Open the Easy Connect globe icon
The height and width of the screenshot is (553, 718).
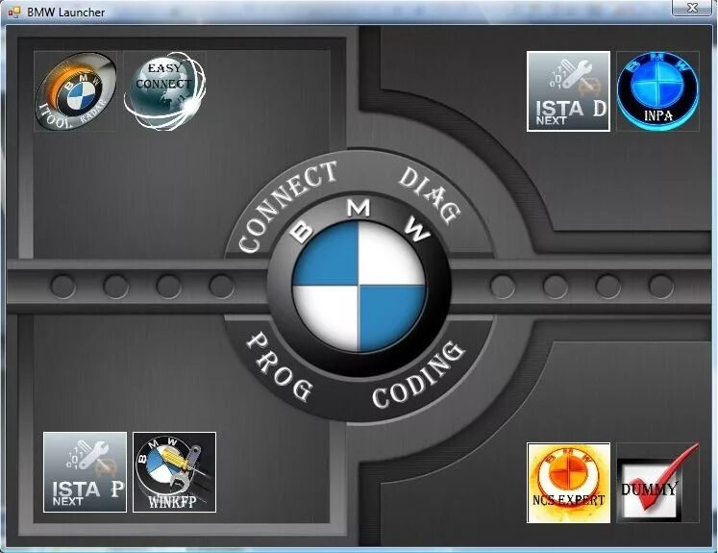(165, 91)
